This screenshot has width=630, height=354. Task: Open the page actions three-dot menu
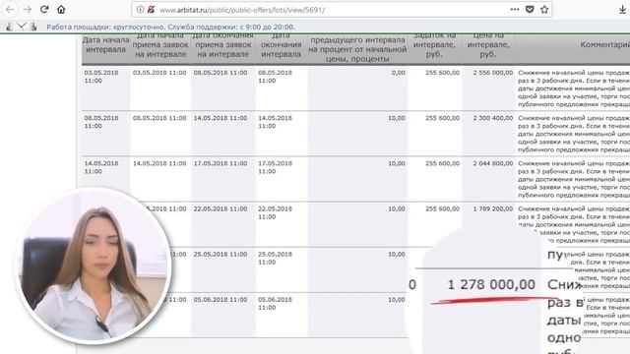click(515, 9)
